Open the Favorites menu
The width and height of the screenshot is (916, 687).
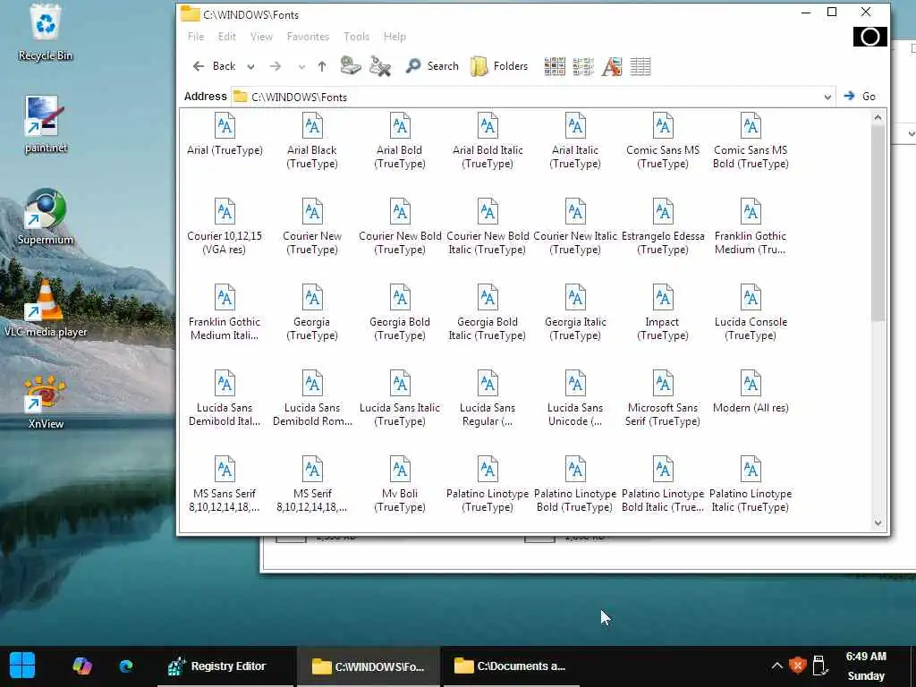tap(308, 36)
